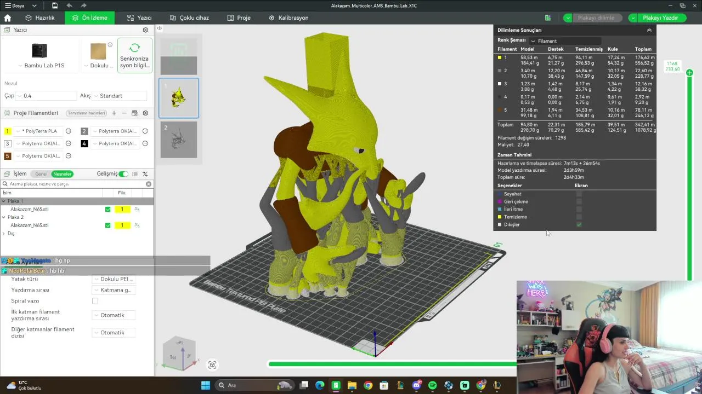Viewport: 702px width, 394px height.
Task: Edit filament 2 options button
Action: [145, 131]
